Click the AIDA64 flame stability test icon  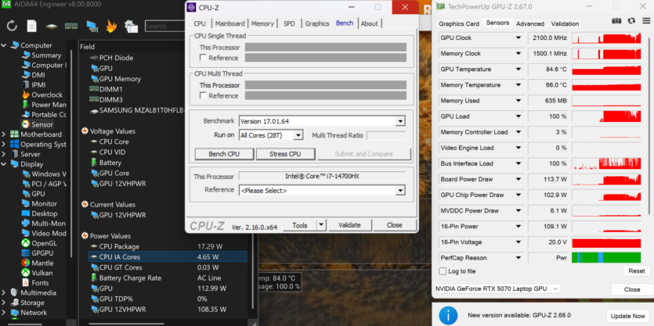tap(111, 26)
